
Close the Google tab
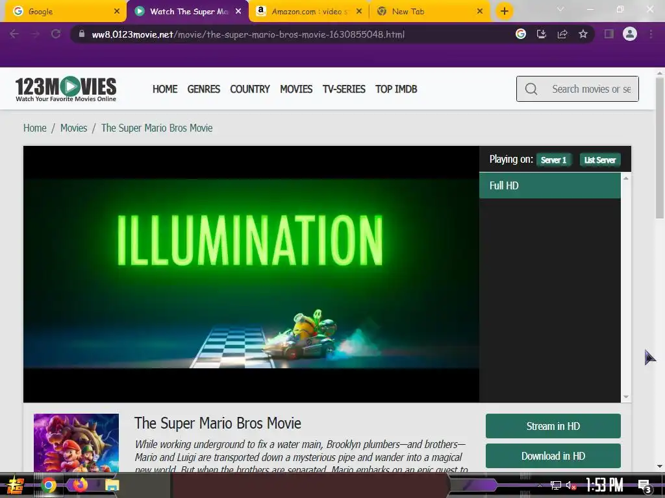(x=117, y=12)
